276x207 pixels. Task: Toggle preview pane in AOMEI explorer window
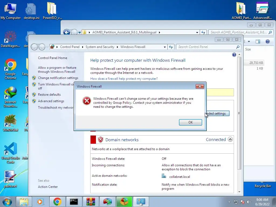pyautogui.click(x=258, y=42)
